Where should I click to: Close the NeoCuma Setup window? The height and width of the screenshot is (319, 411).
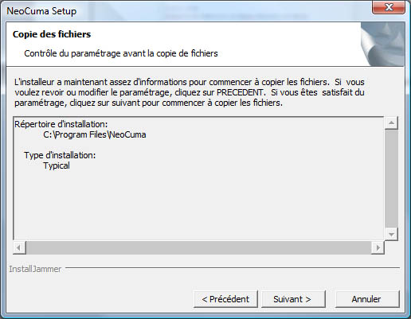coord(389,7)
